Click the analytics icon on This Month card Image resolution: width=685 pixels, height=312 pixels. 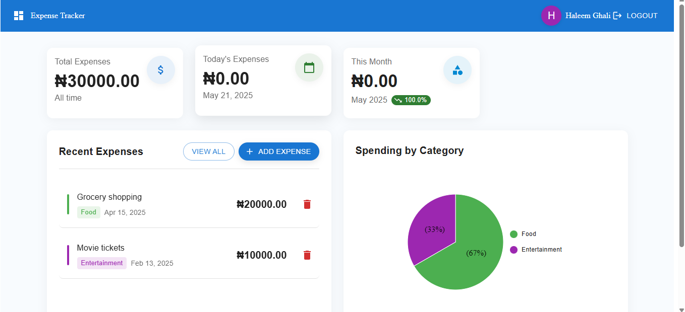pyautogui.click(x=458, y=69)
